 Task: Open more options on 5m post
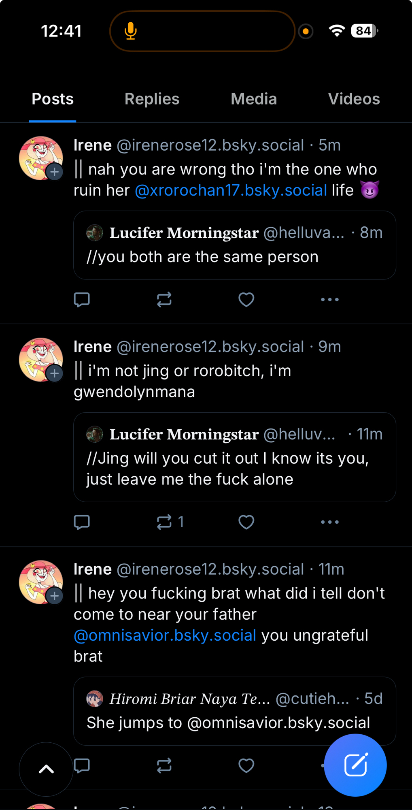[x=329, y=300]
